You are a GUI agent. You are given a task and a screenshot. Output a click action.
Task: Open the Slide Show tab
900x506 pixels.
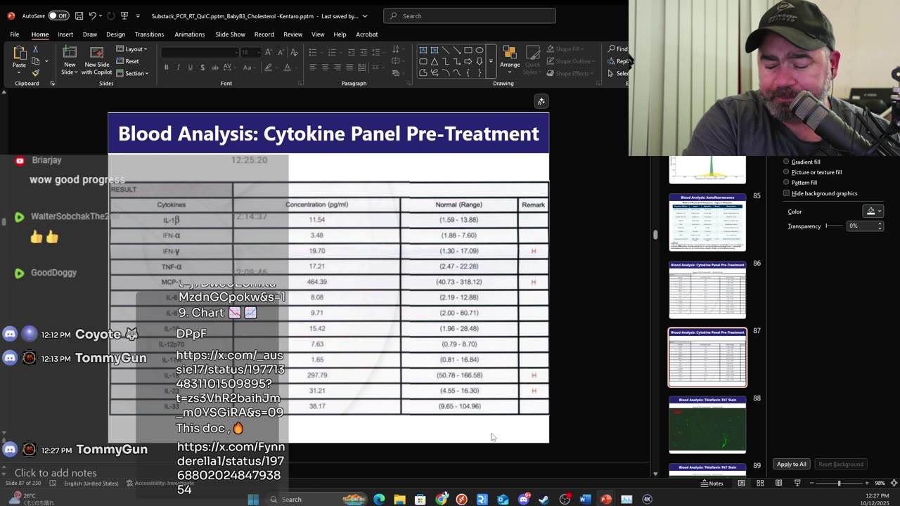coord(230,34)
